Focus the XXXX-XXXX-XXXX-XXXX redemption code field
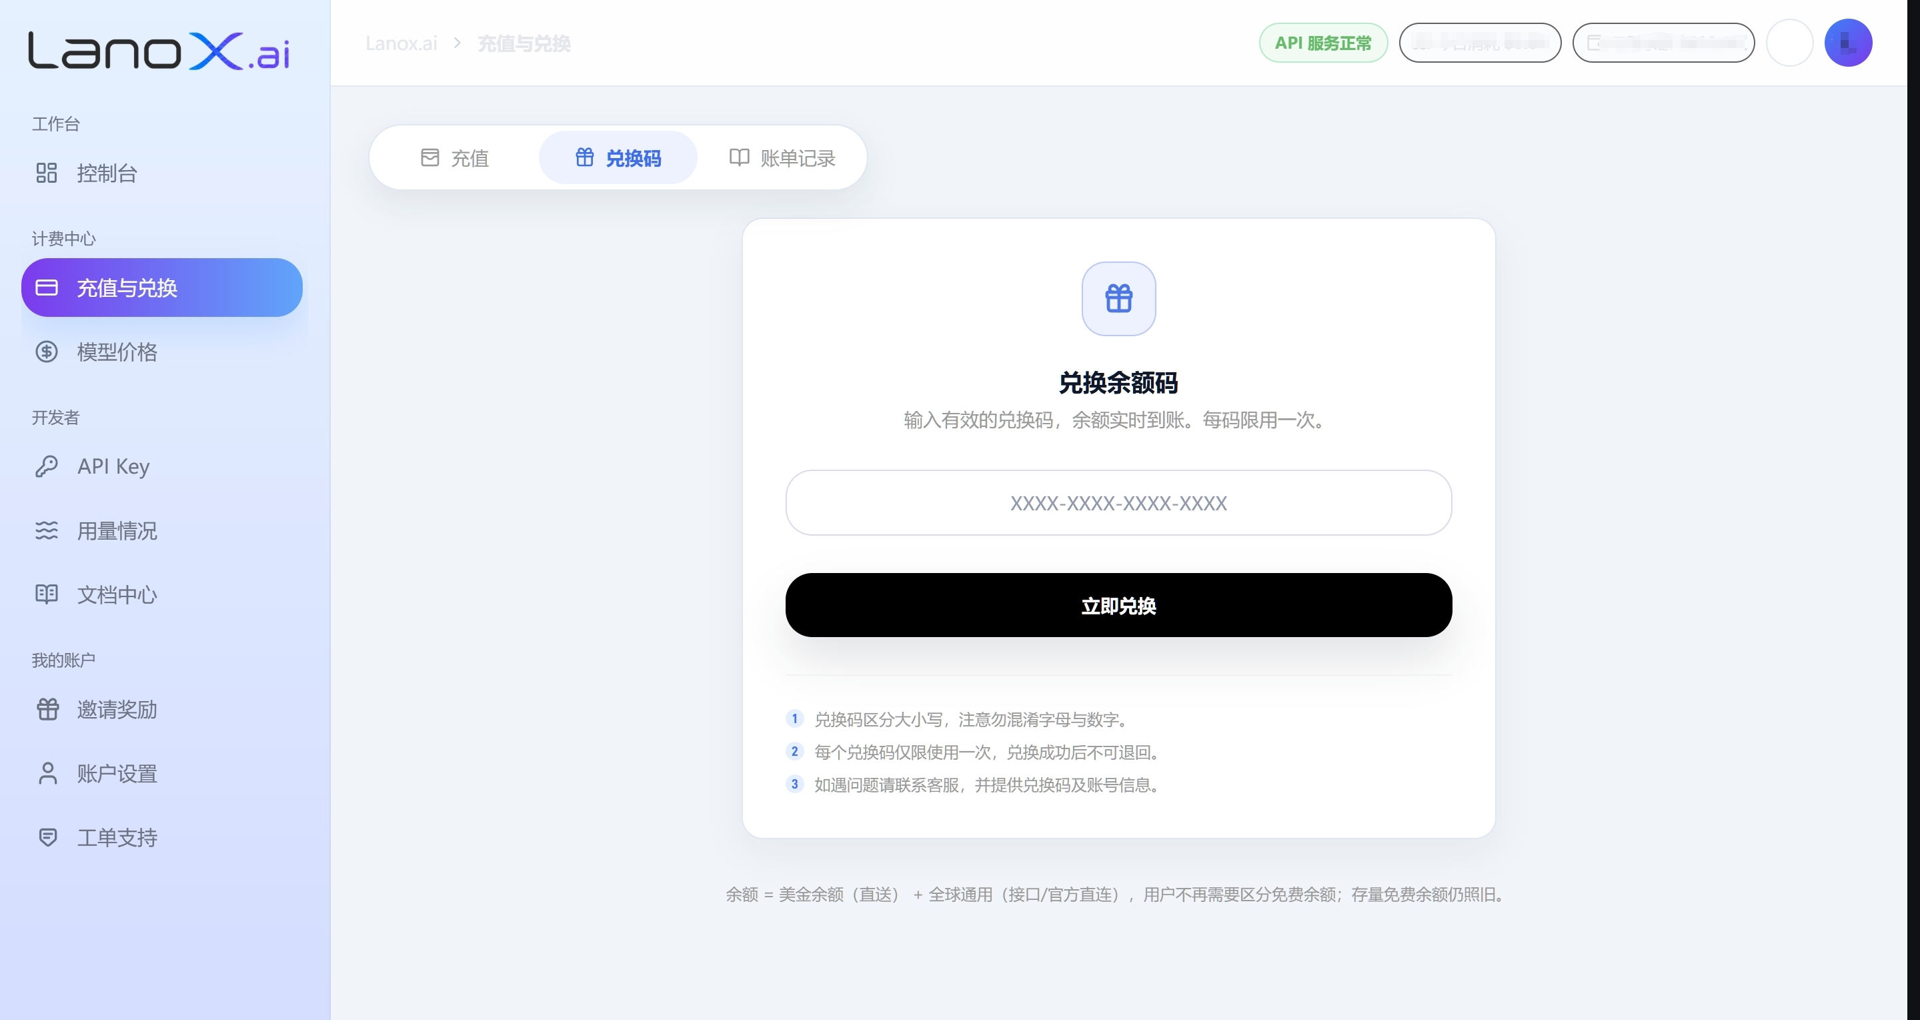The width and height of the screenshot is (1920, 1020). (x=1119, y=502)
